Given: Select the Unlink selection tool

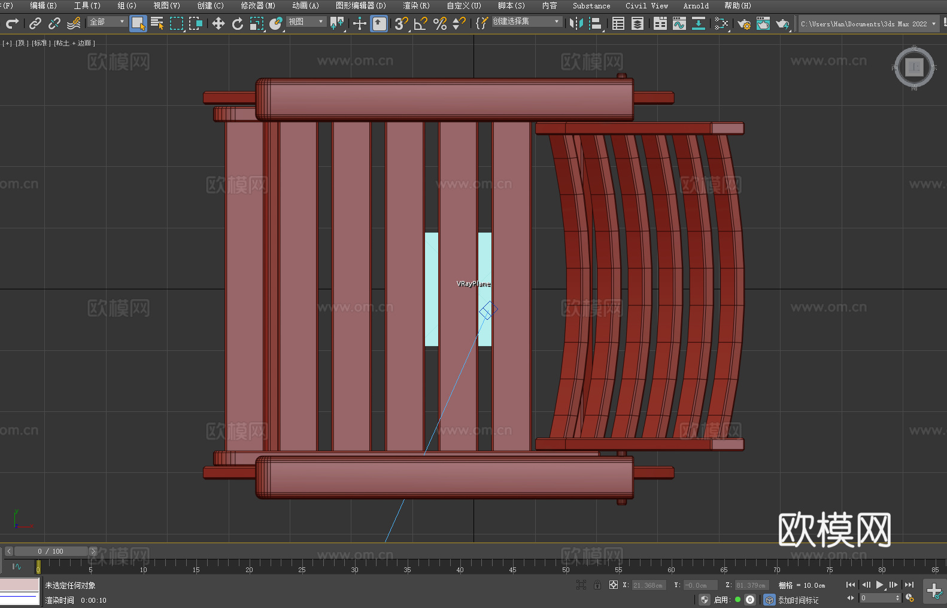Looking at the screenshot, I should click(54, 23).
